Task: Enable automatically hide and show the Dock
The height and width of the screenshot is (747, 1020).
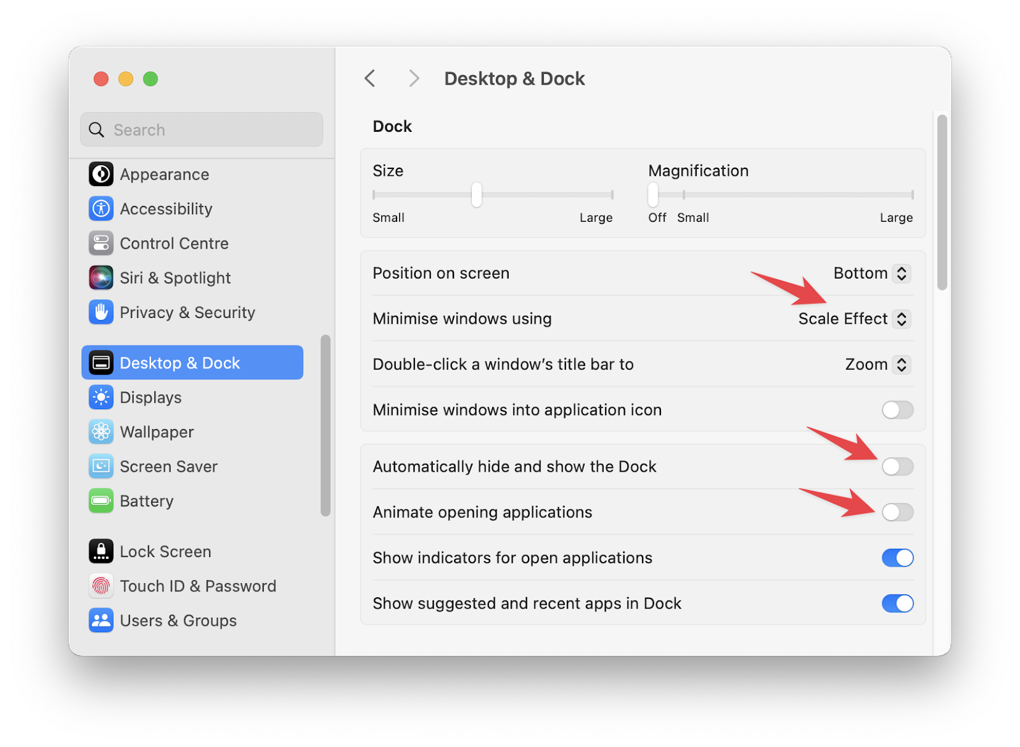Action: click(x=898, y=467)
